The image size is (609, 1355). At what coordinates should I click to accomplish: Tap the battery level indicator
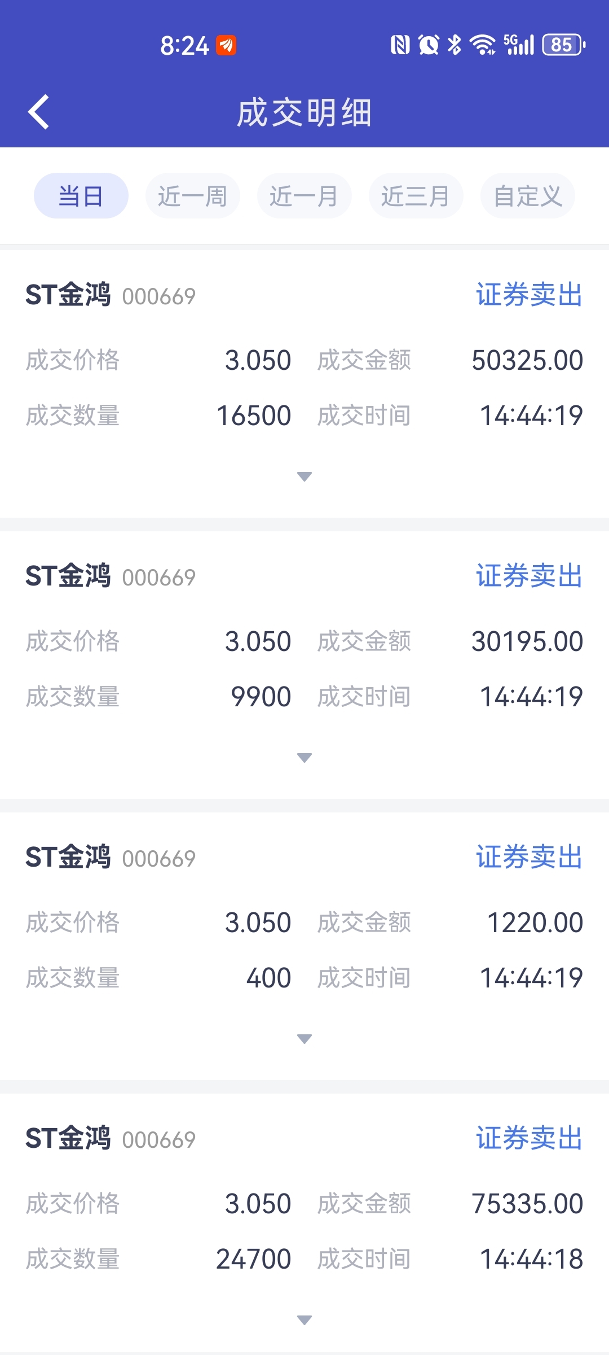click(x=563, y=45)
